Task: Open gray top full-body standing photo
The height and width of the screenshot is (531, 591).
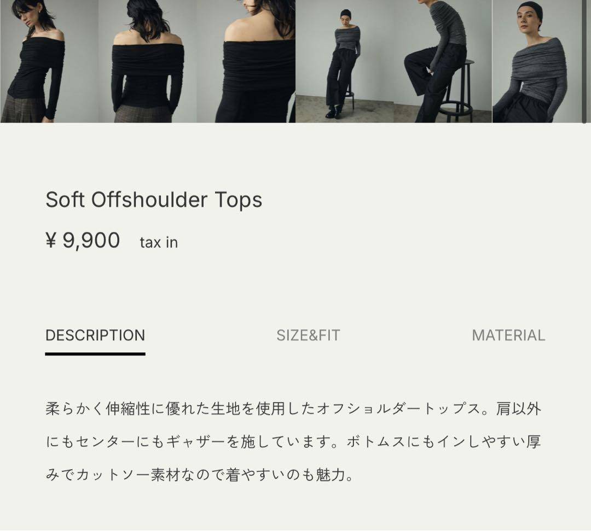Action: [x=345, y=61]
